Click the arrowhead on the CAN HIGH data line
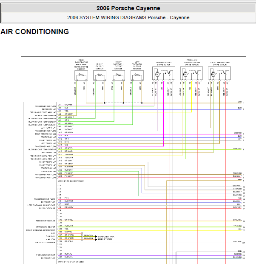 tap(96, 237)
